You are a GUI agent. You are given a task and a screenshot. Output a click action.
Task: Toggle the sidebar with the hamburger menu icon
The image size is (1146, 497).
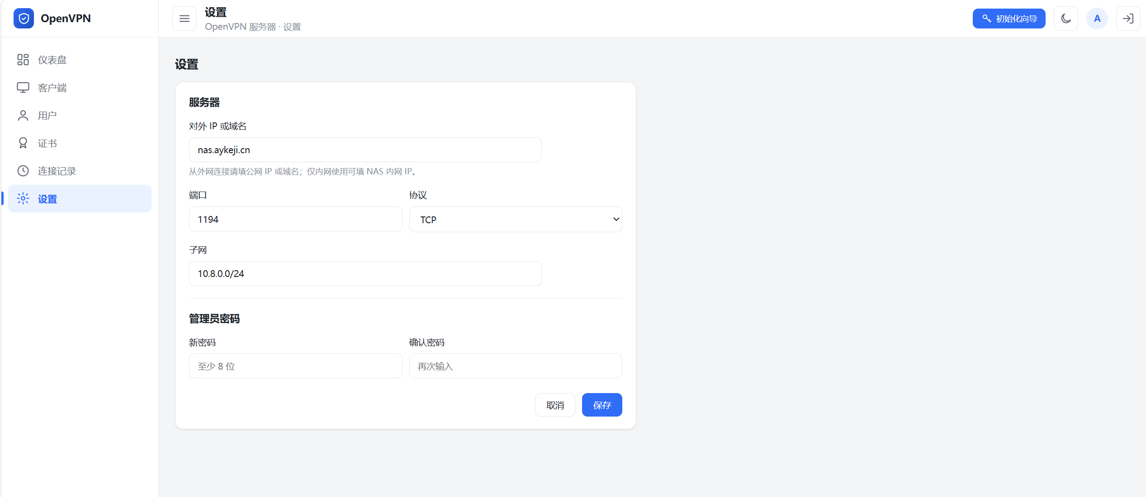[185, 19]
